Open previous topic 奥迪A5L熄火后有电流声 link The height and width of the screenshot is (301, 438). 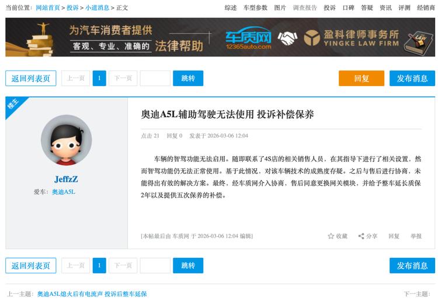tap(92, 294)
